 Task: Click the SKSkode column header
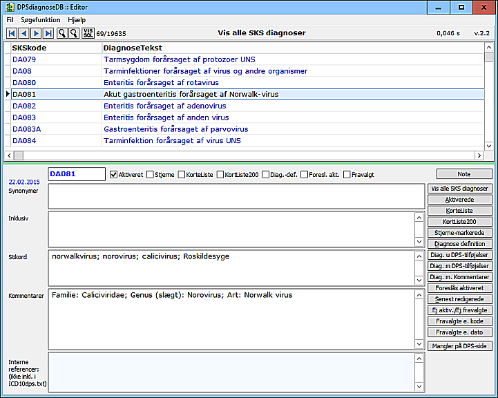click(56, 48)
